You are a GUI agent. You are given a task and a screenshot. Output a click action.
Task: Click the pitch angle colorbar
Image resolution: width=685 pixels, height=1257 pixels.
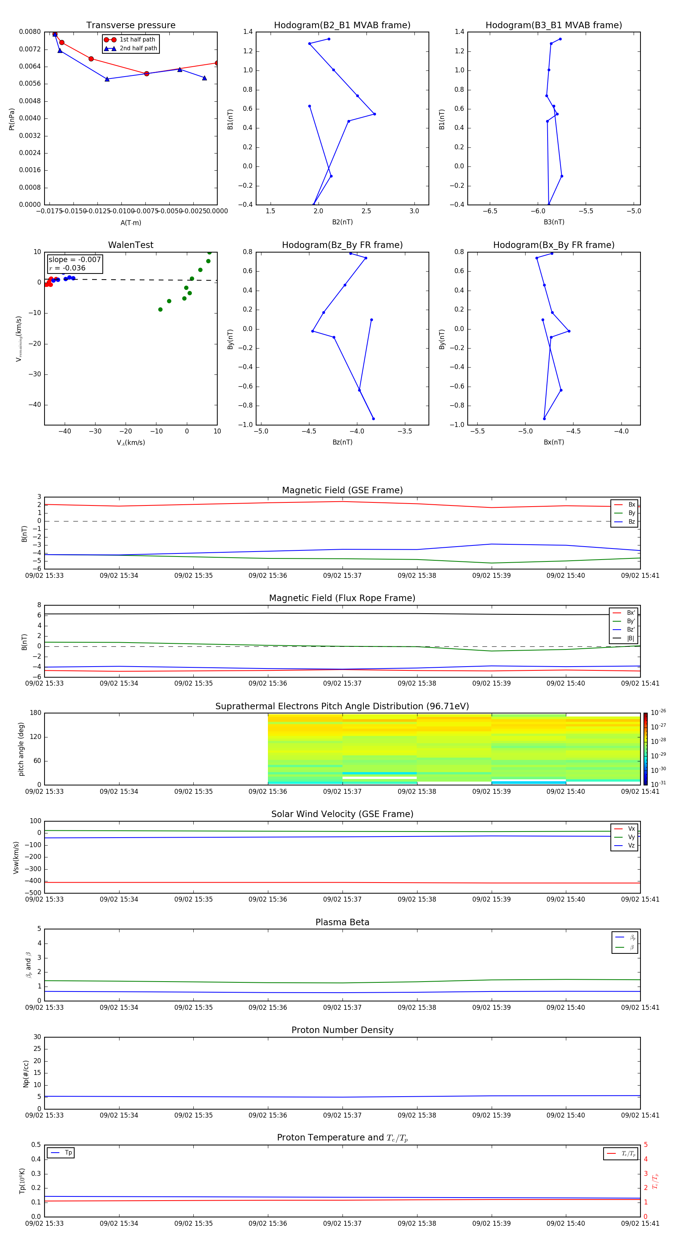645,748
